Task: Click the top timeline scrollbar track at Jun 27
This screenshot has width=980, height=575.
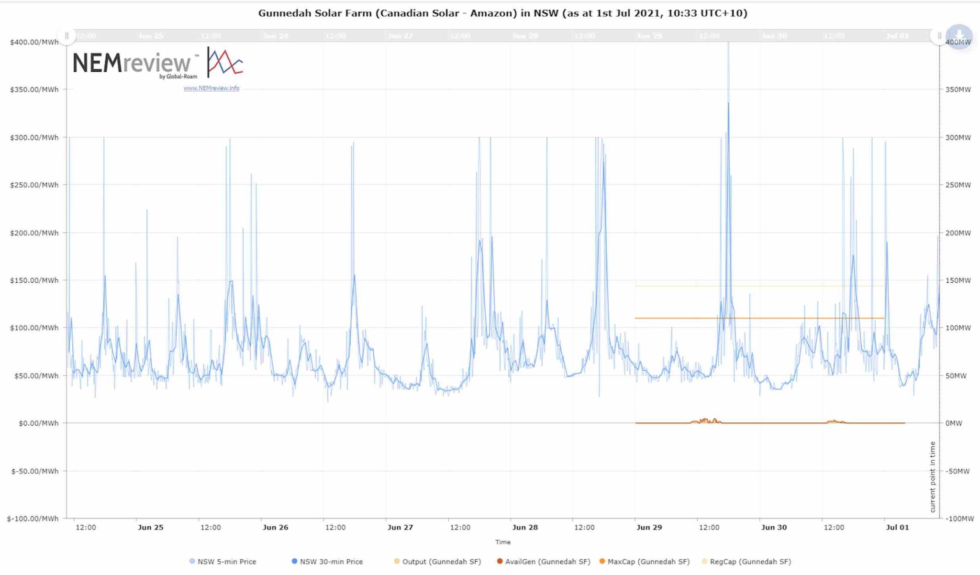Action: click(401, 36)
